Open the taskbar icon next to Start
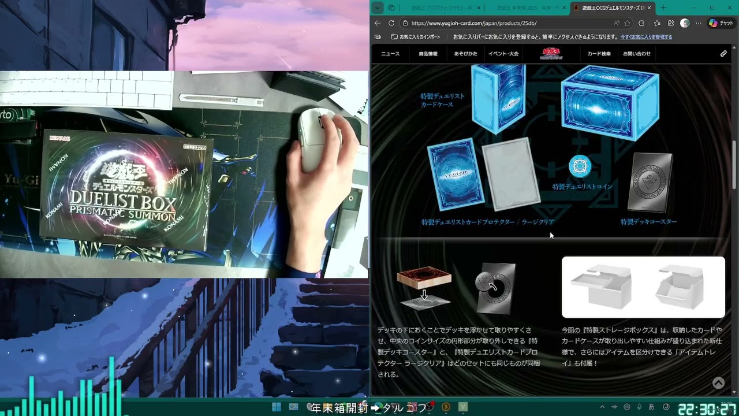Screen dimensions: 739x416 293,407
